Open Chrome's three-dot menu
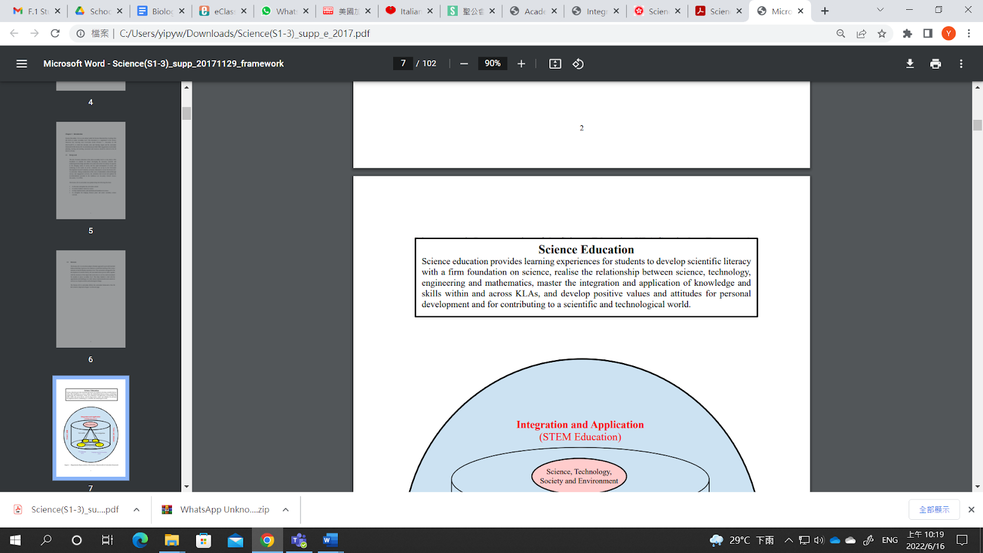This screenshot has width=983, height=553. [x=969, y=33]
